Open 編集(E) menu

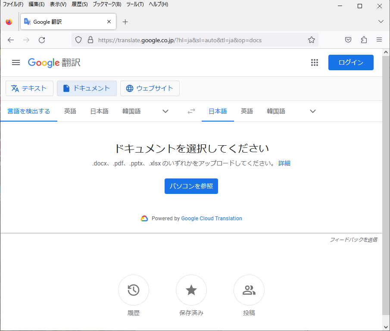[36, 4]
